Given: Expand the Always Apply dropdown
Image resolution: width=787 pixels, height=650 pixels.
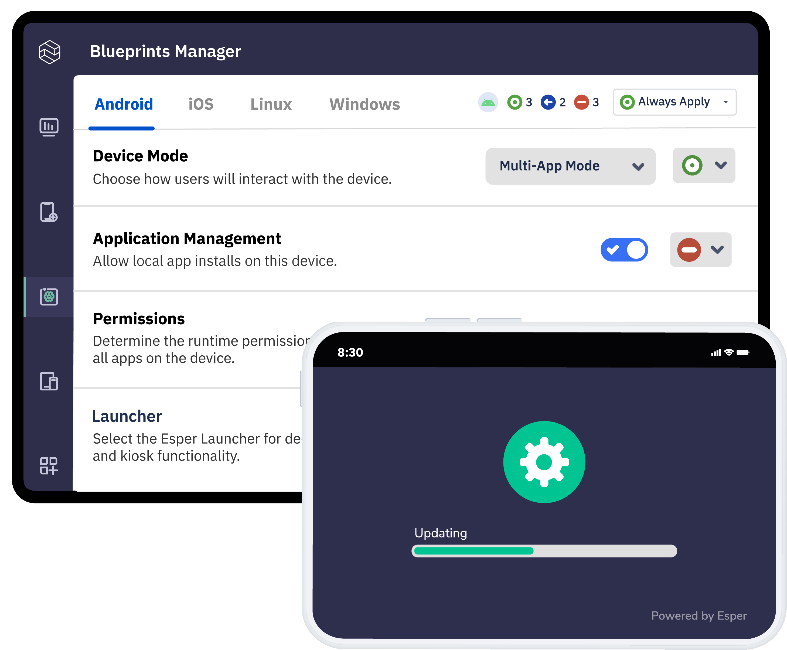Looking at the screenshot, I should [x=674, y=102].
